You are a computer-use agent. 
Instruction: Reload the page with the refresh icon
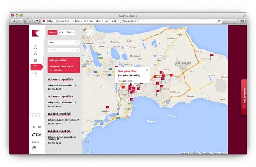[219, 21]
